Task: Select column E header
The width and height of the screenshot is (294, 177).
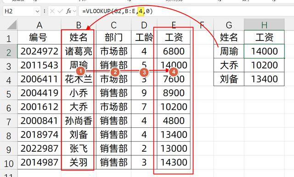Action: pos(174,25)
